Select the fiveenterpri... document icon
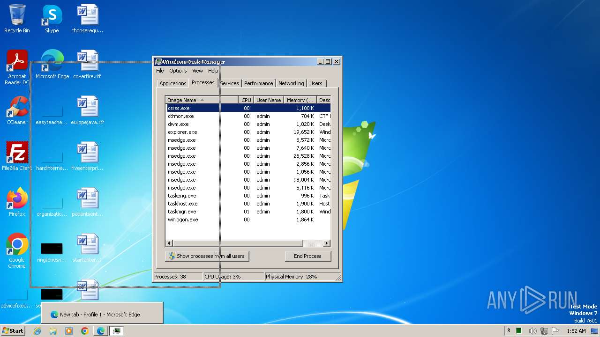Viewport: 600px width, 337px height. (87, 156)
